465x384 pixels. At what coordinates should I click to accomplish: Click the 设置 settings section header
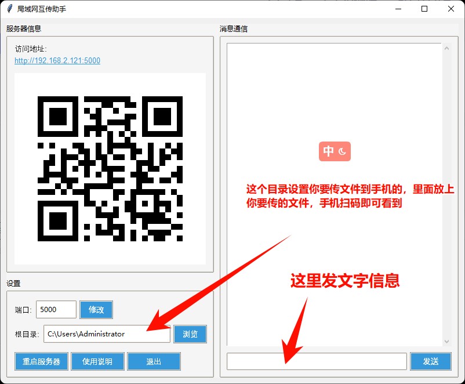(13, 283)
